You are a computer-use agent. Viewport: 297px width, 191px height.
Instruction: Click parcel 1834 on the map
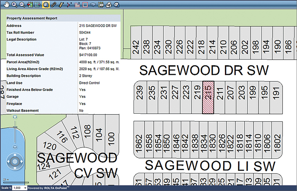pyautogui.click(x=204, y=140)
